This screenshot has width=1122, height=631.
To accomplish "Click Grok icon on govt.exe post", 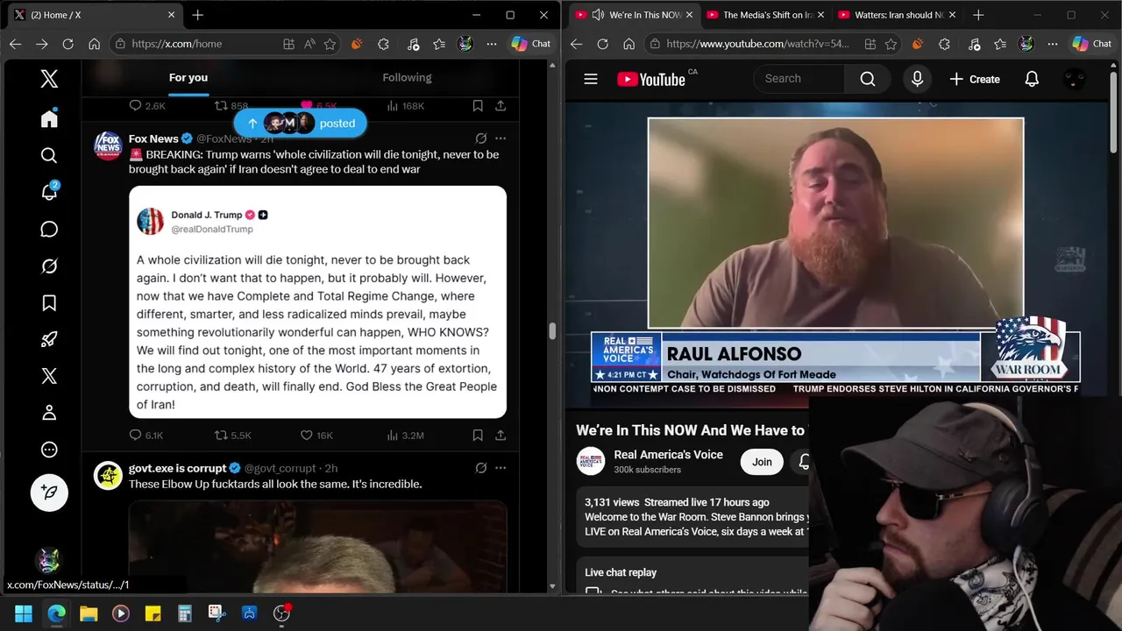I will point(481,468).
